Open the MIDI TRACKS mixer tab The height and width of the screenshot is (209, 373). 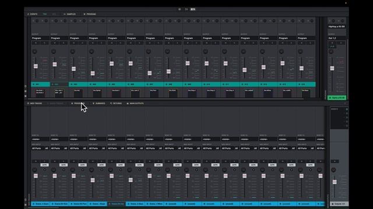pyautogui.click(x=35, y=103)
